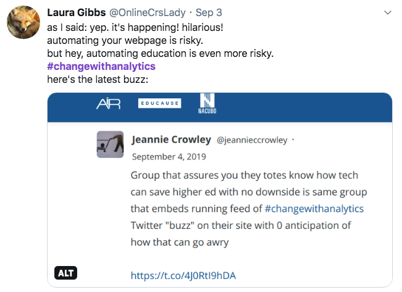Image resolution: width=402 pixels, height=292 pixels.
Task: Open the https://t.co/4J0RtI9hDA link
Action: point(183,275)
